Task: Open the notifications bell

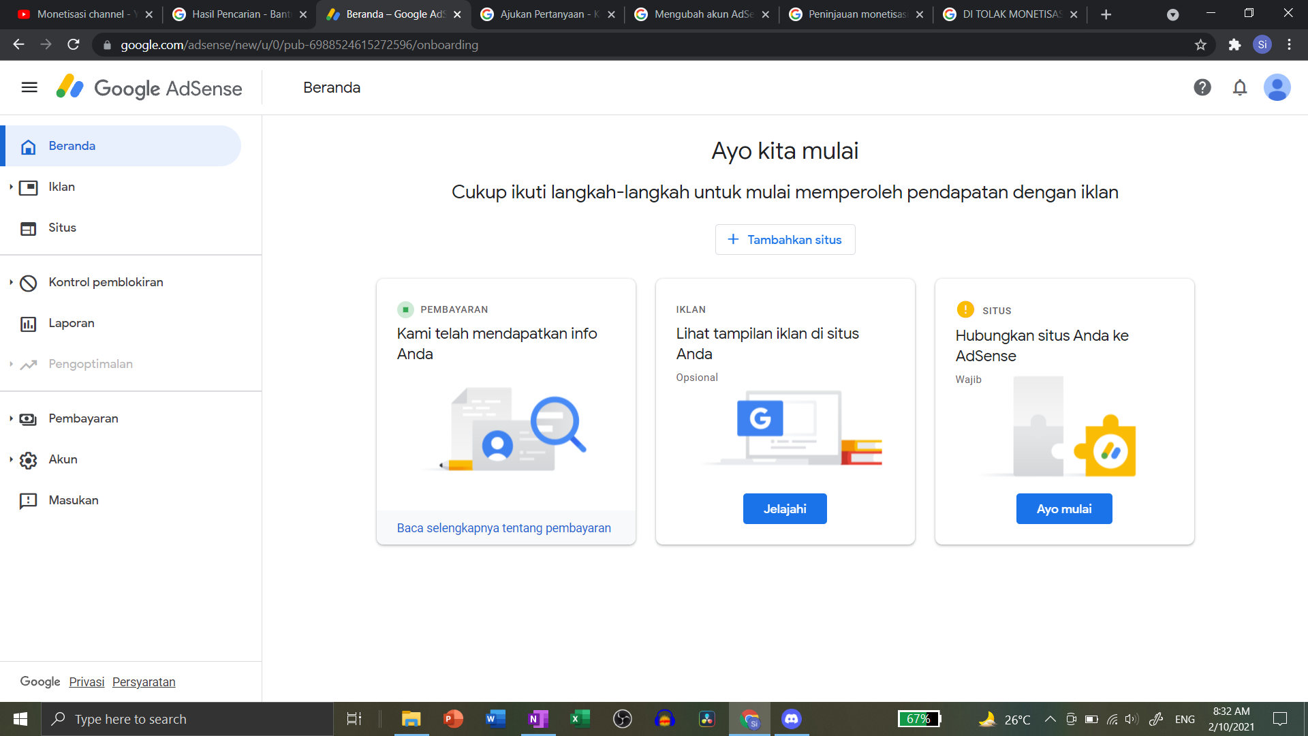Action: coord(1240,87)
